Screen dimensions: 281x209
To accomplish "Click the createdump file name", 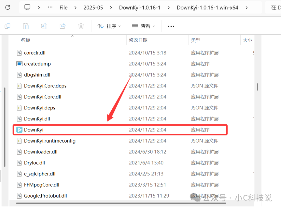I will click(37, 64).
